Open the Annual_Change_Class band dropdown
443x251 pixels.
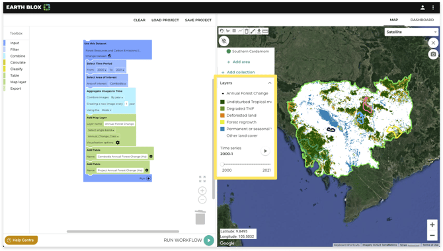tap(103, 136)
